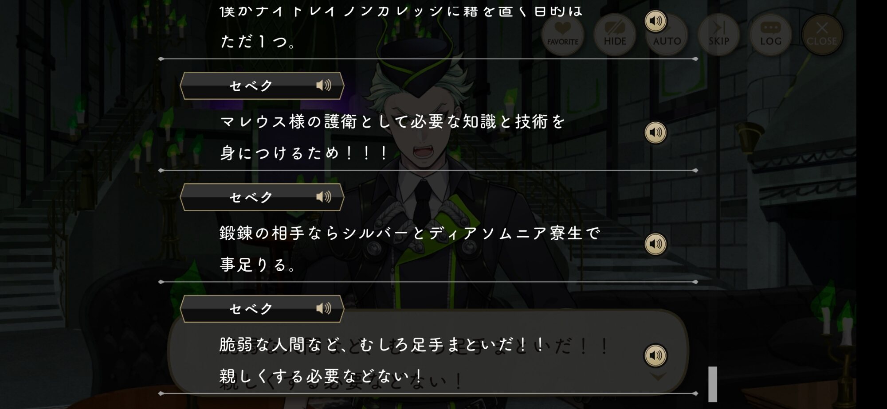Open the LOG button
887x409 pixels.
770,34
